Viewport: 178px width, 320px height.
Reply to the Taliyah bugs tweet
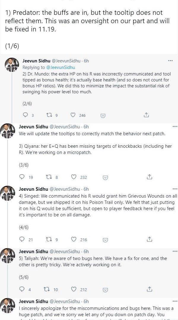(22, 289)
